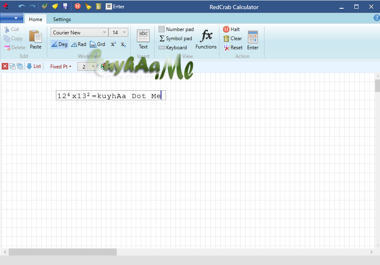Open the Fixed Pt format dropdown
Screen dimensions: 380x265
point(60,66)
